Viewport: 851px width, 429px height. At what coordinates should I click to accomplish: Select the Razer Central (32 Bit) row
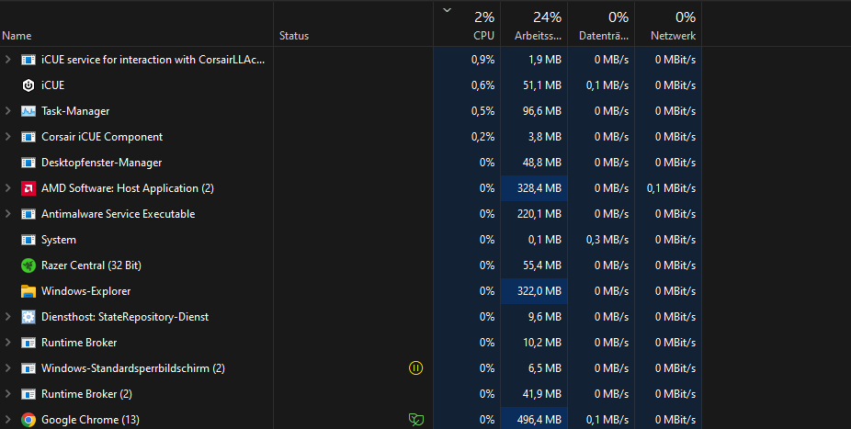click(351, 265)
